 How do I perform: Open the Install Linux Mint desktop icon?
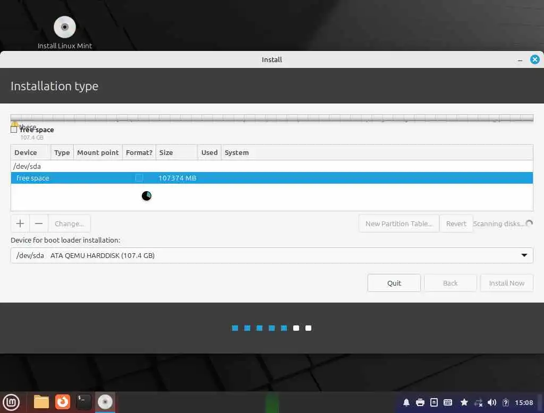pyautogui.click(x=65, y=32)
